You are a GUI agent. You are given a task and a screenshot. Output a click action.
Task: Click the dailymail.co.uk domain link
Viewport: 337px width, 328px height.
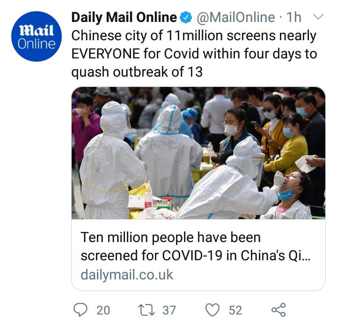127,275
